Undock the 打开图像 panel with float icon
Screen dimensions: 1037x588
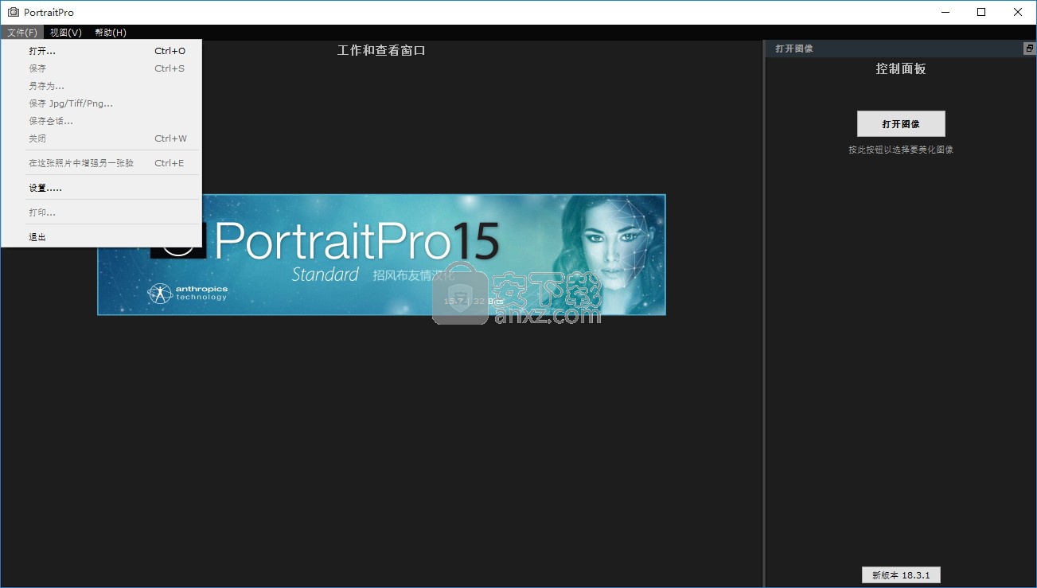point(1029,49)
